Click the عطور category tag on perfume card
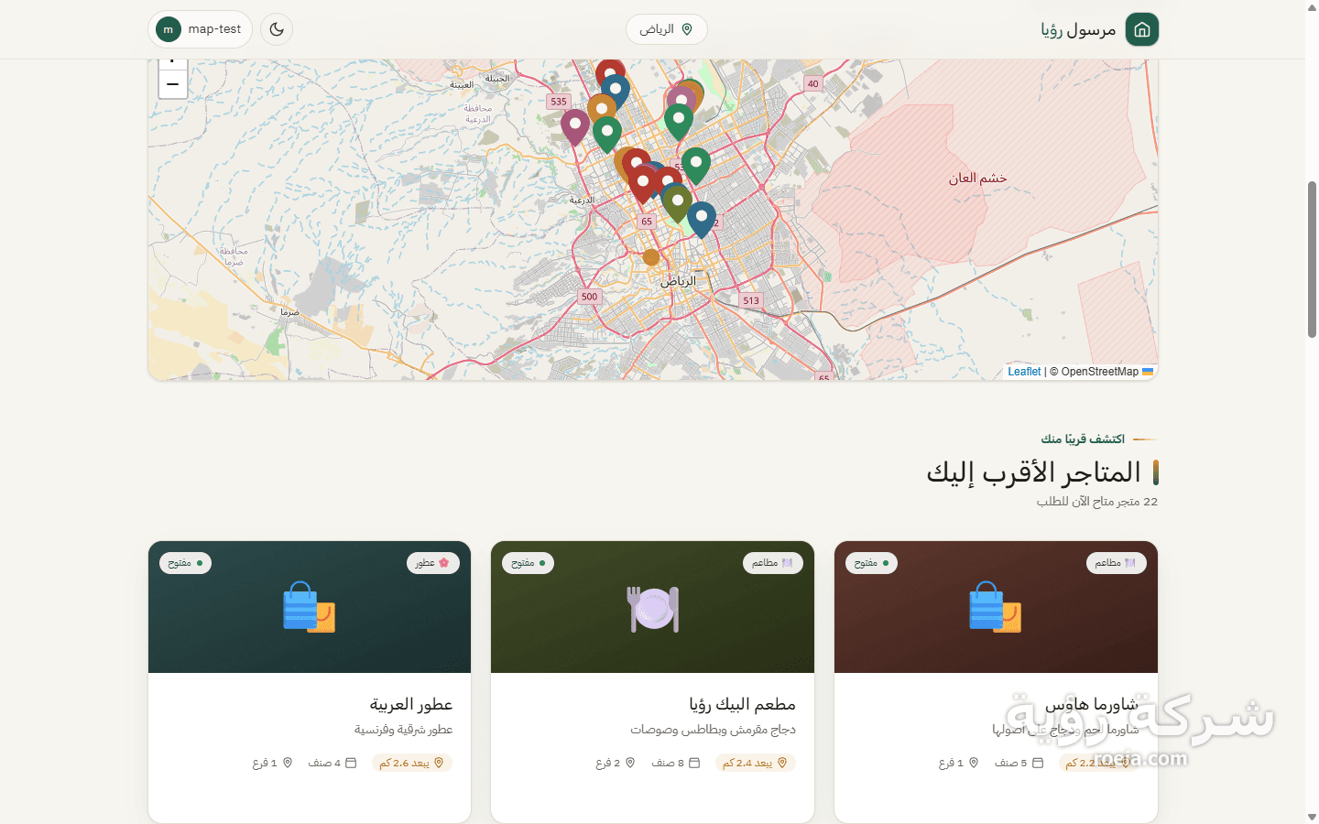Screen dimensions: 1319x824 click(432, 563)
